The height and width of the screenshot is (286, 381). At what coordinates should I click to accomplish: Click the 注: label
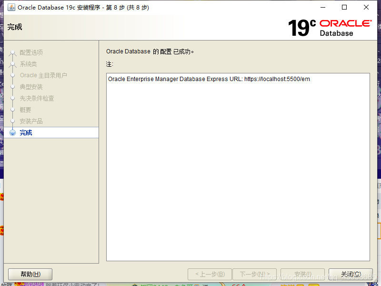[110, 64]
